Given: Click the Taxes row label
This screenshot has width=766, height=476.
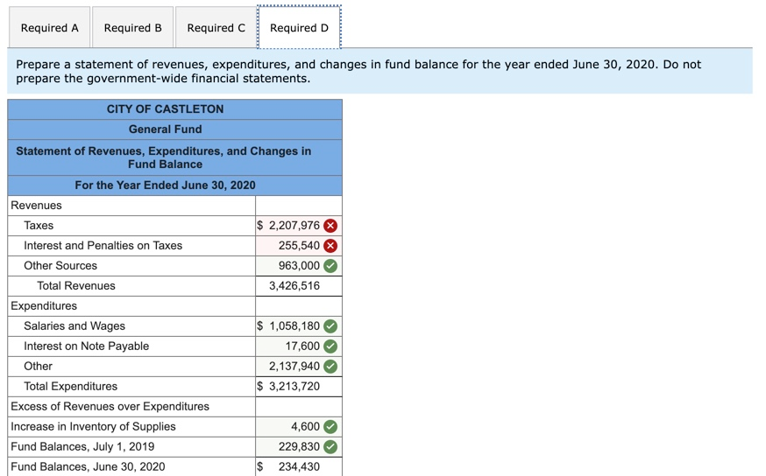Looking at the screenshot, I should pos(39,226).
